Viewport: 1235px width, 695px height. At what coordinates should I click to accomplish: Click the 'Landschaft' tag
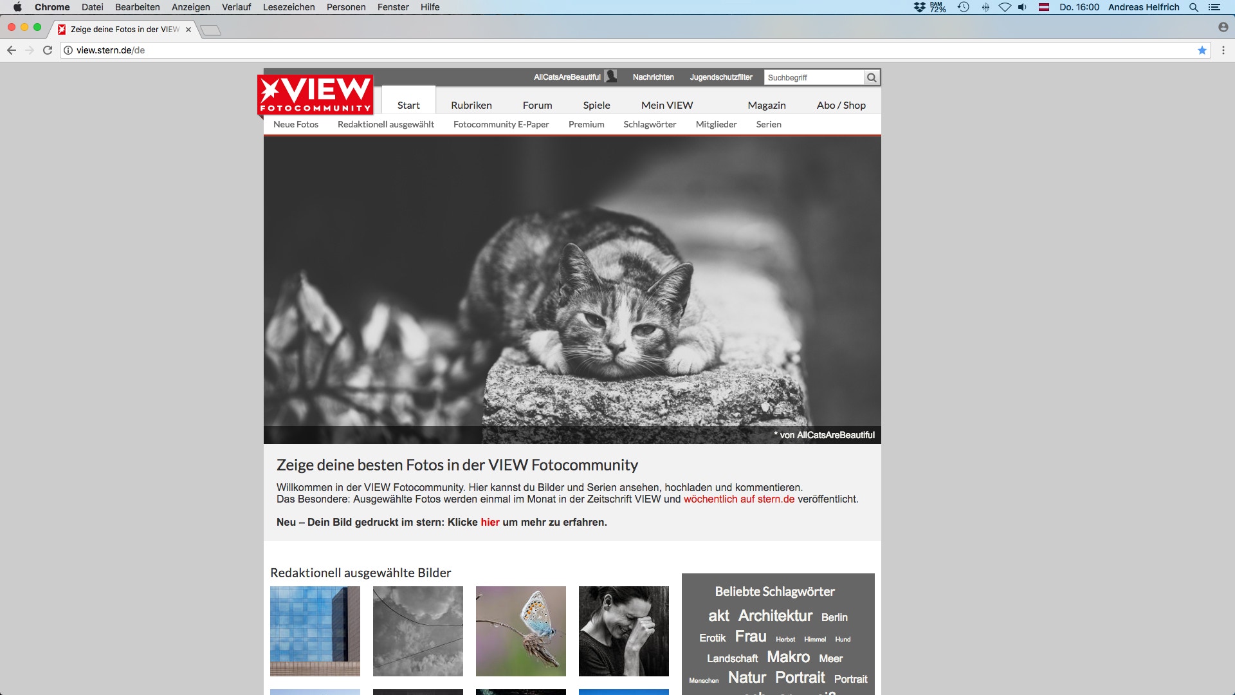tap(732, 658)
